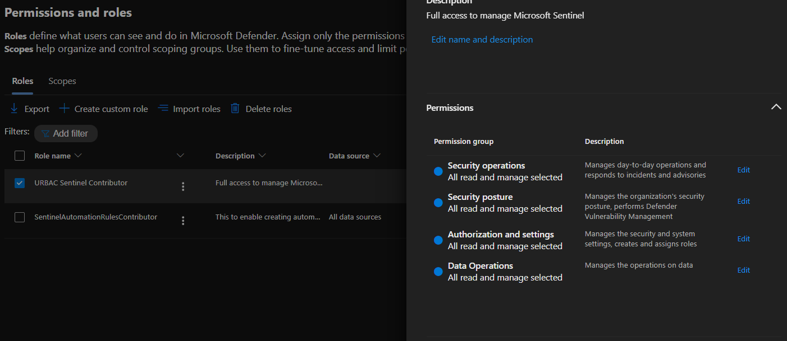Click the 'This to enable creating autom...' description cell

(x=268, y=217)
